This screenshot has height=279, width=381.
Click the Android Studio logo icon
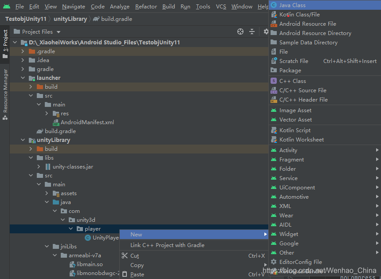pyautogui.click(x=7, y=6)
